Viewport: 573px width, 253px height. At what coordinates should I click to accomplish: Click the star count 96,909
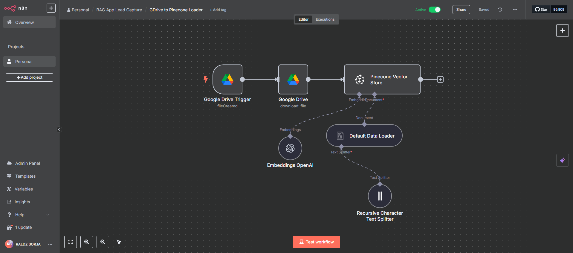559,10
